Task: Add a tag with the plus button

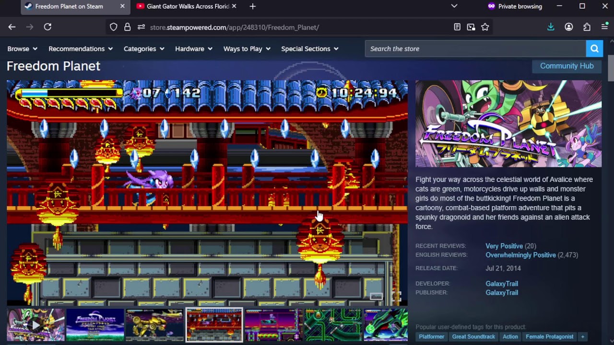Action: [x=583, y=337]
